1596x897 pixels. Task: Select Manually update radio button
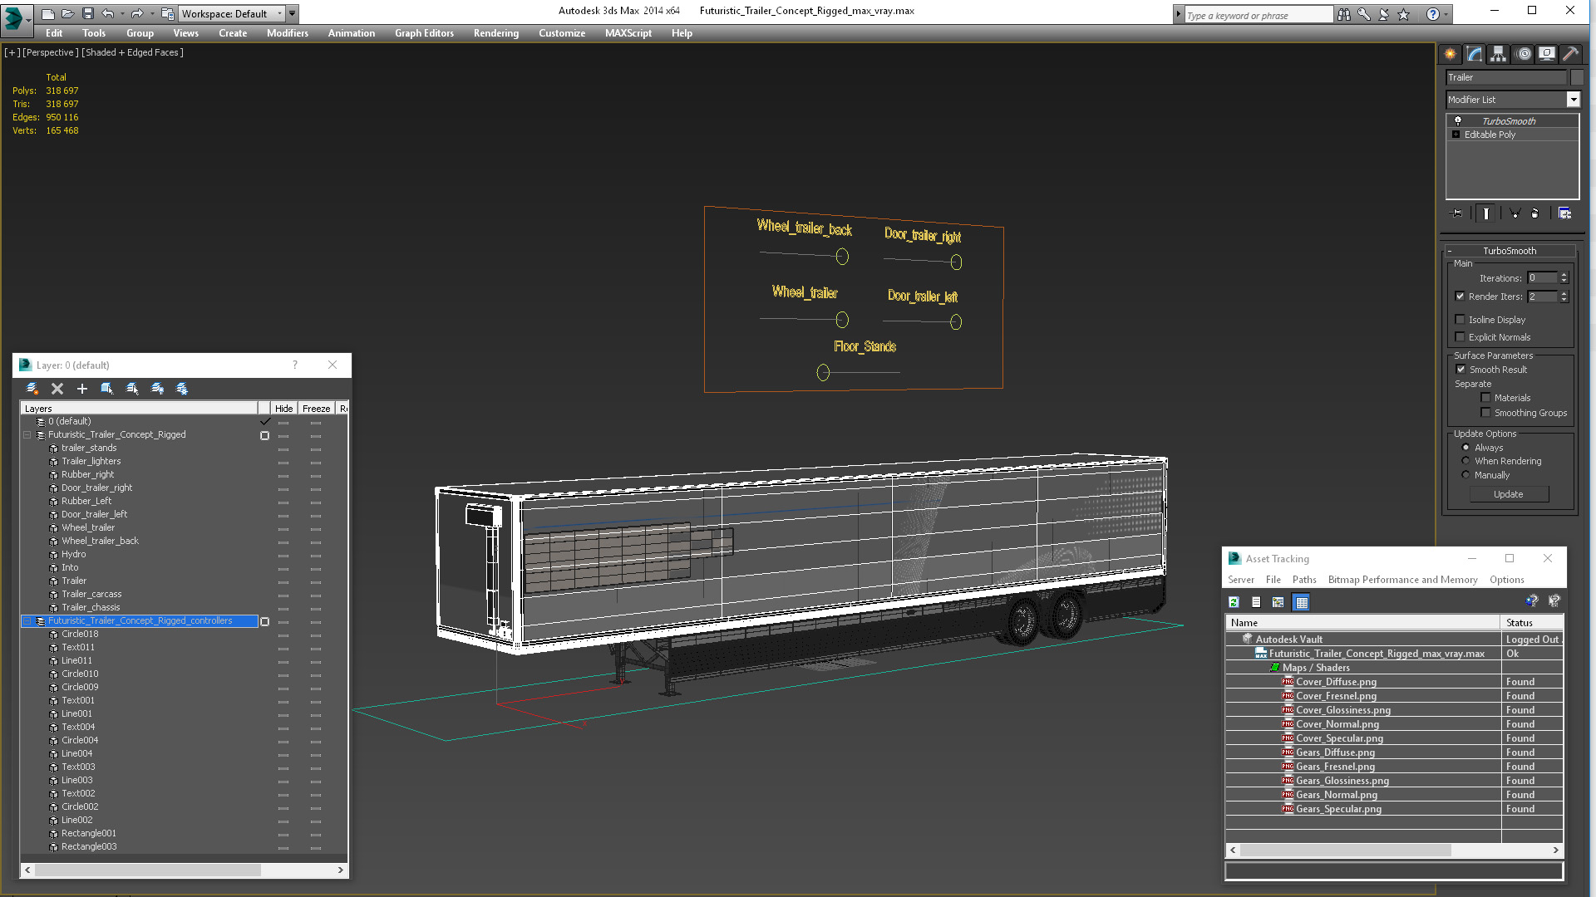point(1466,475)
